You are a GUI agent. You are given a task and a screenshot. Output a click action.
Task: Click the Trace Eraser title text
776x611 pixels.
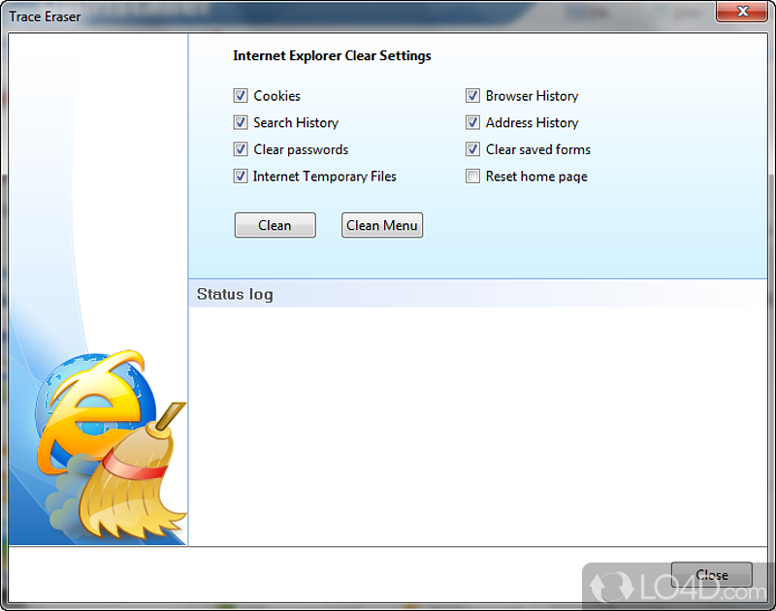pos(45,16)
